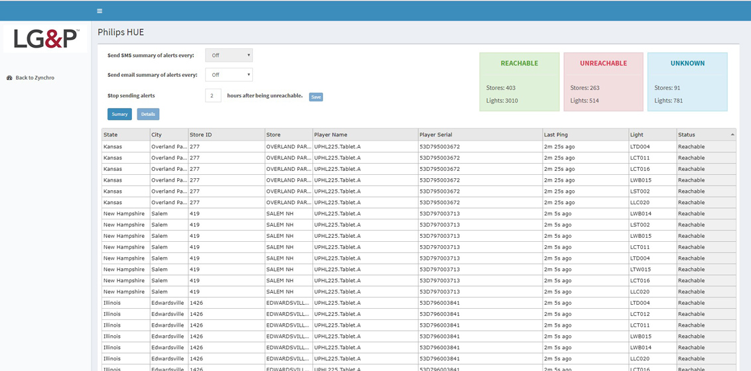Sort table by Light column header
The image size is (751, 371).
pos(652,135)
